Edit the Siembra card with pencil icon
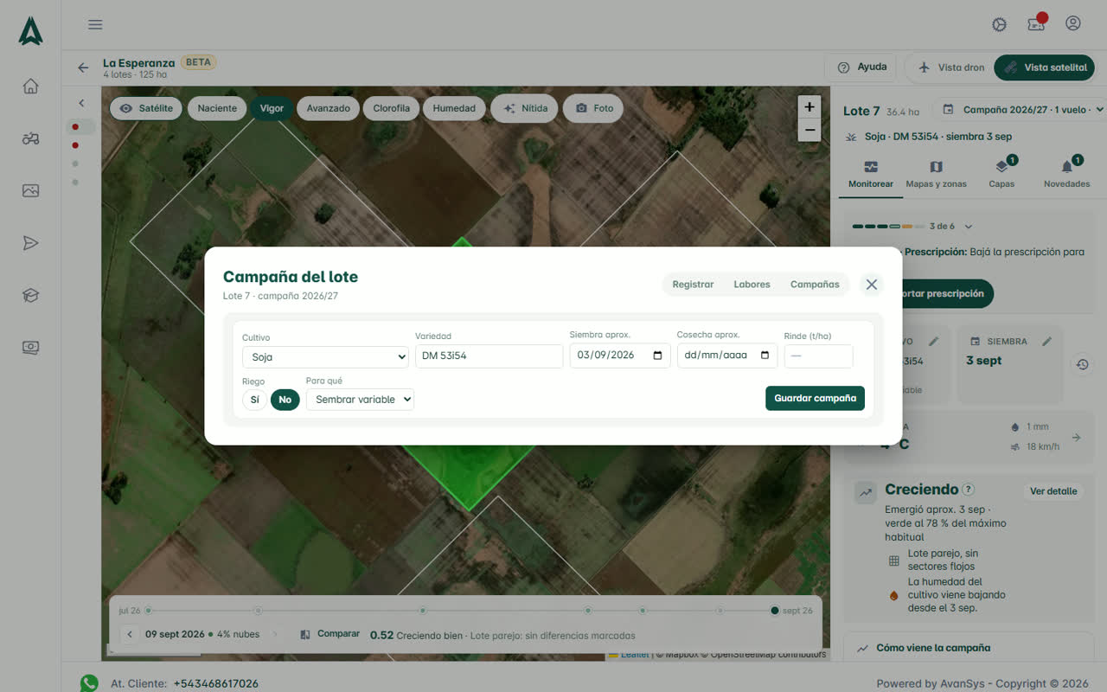This screenshot has width=1107, height=692. pos(1046,342)
